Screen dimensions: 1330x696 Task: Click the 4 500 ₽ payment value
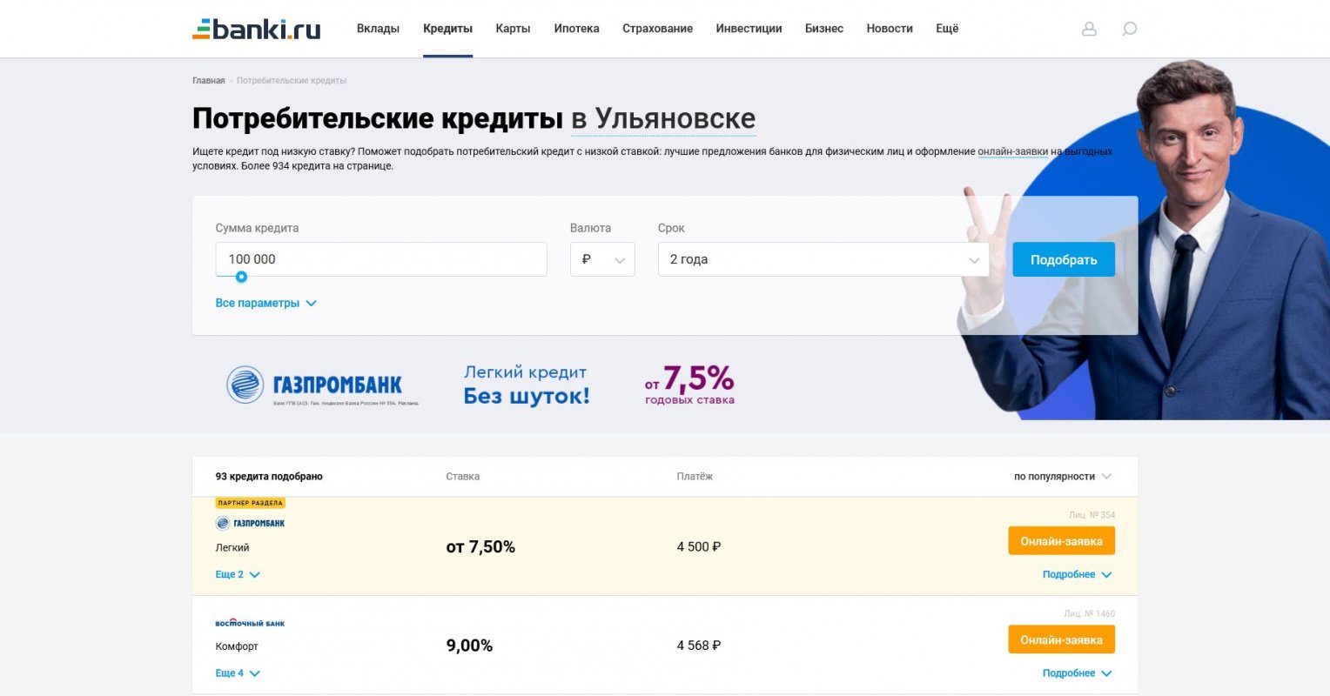699,547
